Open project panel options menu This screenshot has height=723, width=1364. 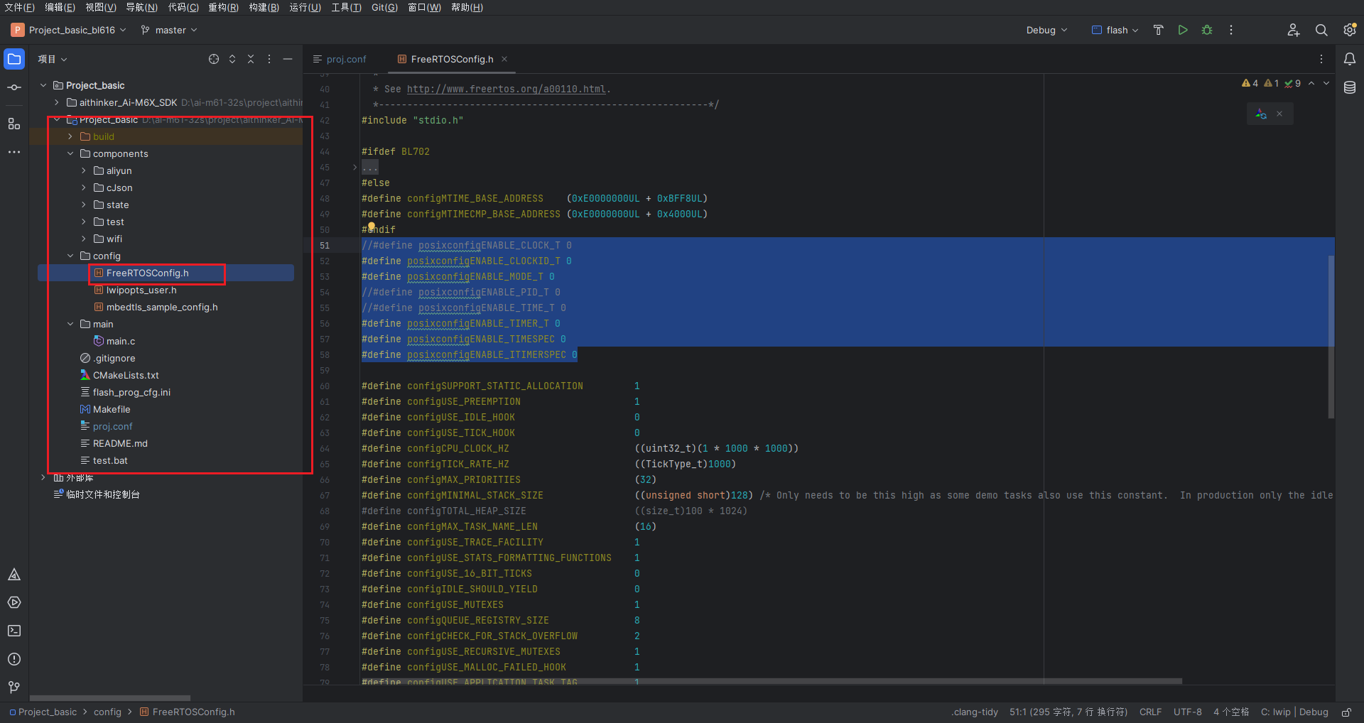(x=269, y=59)
